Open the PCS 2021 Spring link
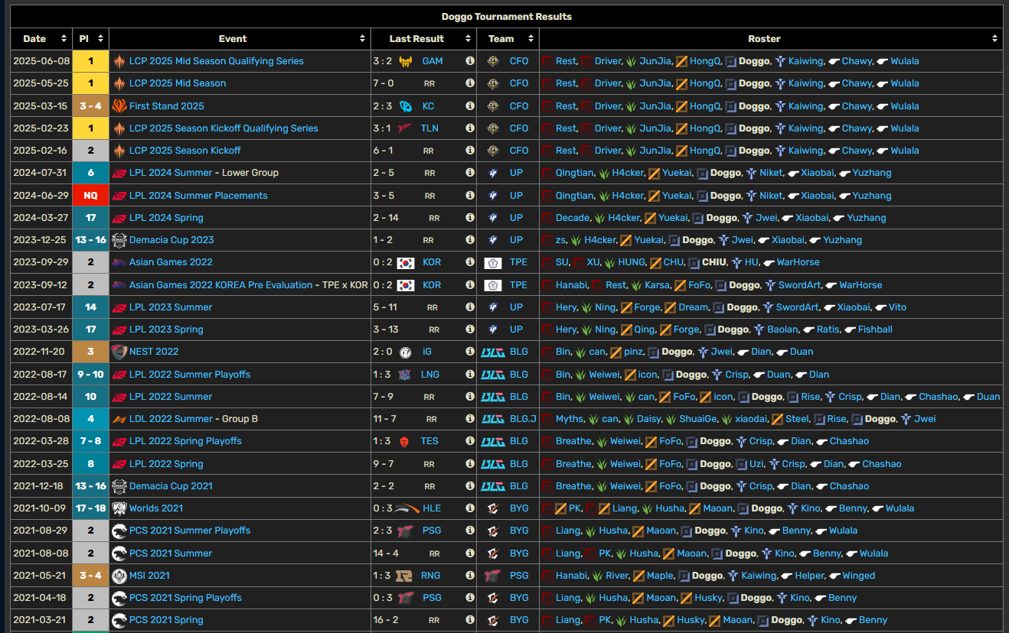Image resolution: width=1009 pixels, height=633 pixels. (166, 620)
